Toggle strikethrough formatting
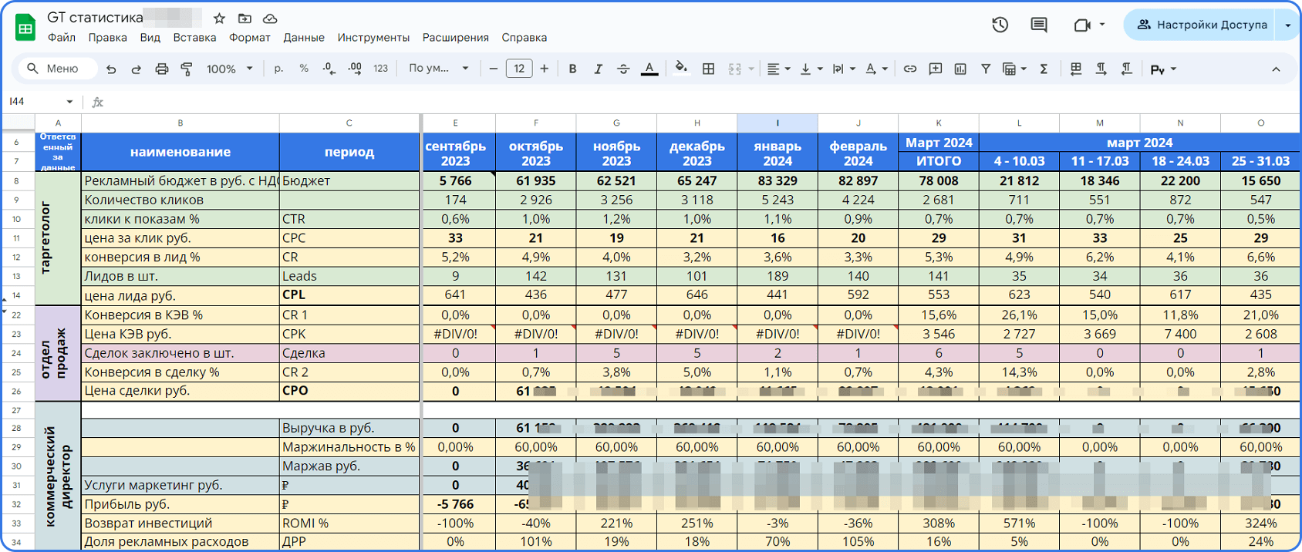The image size is (1302, 552). click(x=623, y=69)
